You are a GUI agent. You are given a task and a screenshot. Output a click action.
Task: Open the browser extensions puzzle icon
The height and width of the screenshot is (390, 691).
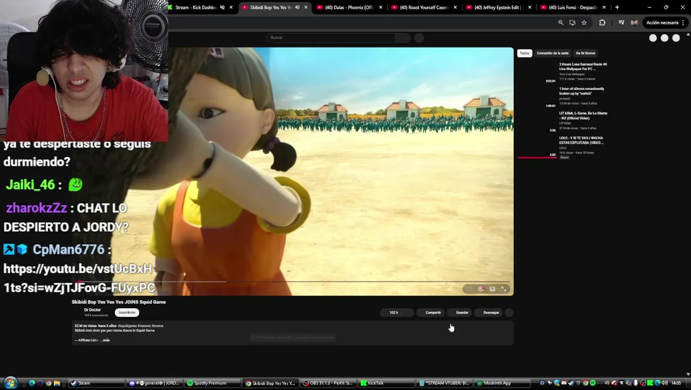click(602, 23)
